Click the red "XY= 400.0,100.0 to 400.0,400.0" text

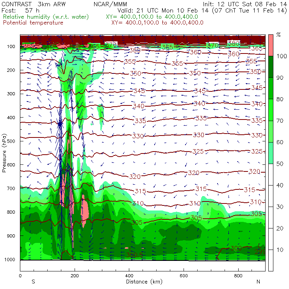point(157,23)
